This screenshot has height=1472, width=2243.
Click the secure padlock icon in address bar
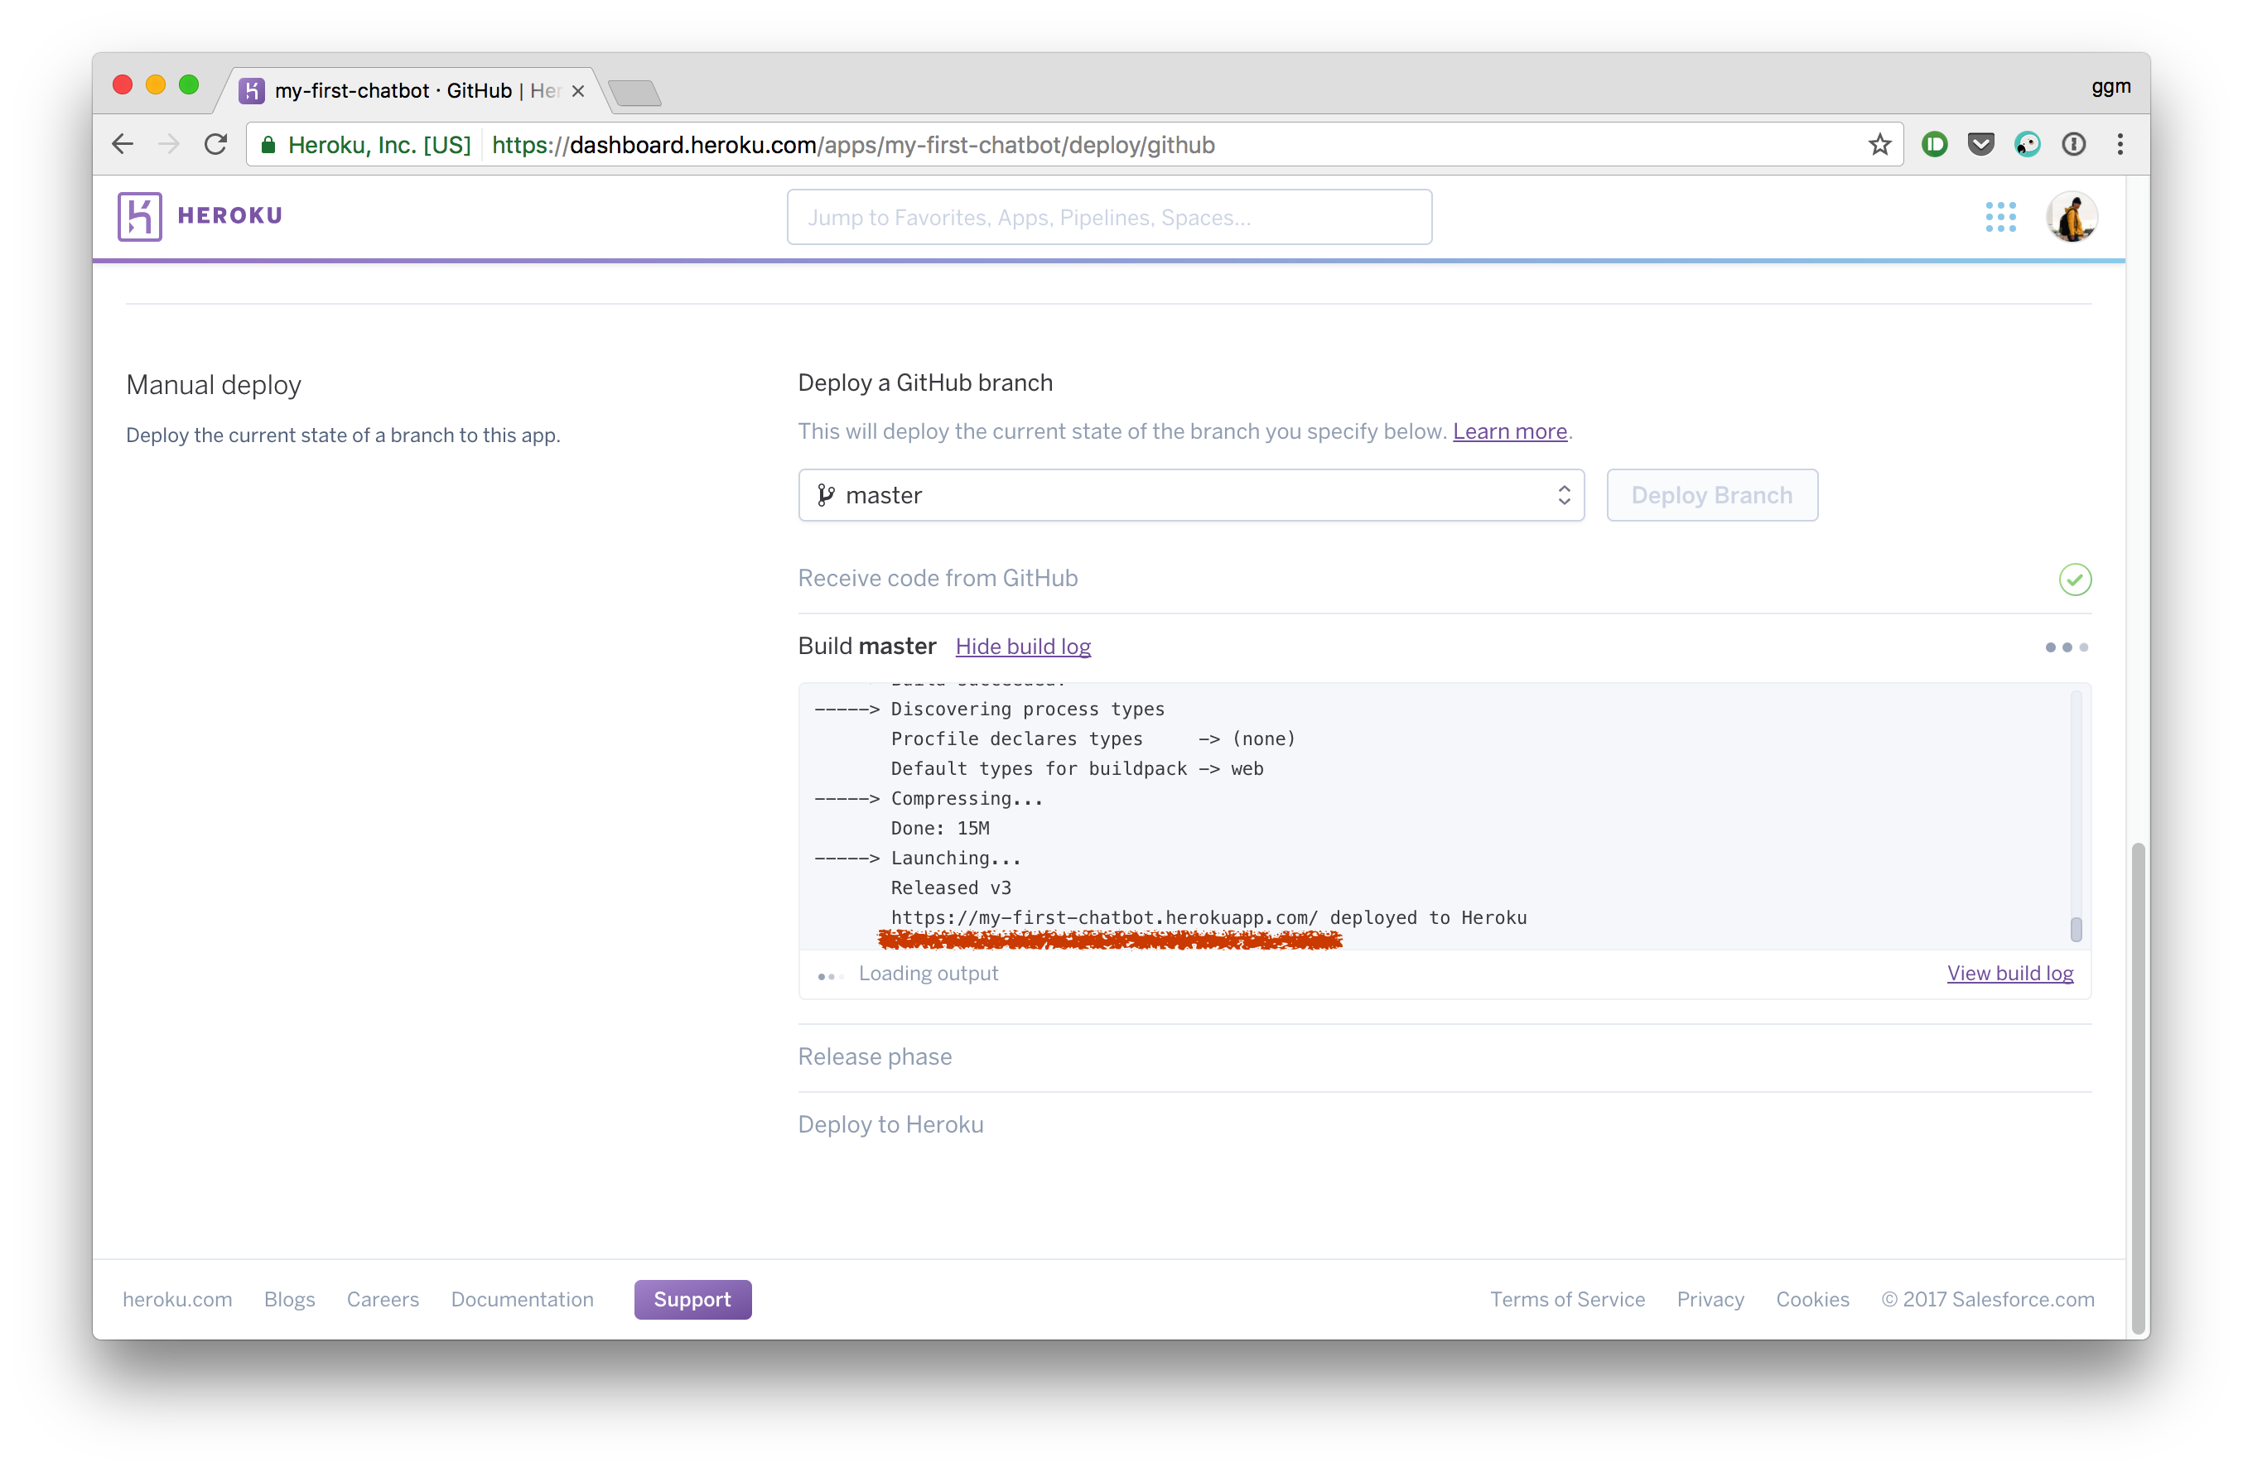(x=268, y=144)
